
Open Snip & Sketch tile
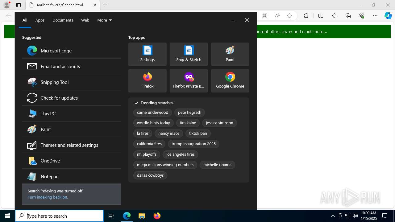(189, 54)
